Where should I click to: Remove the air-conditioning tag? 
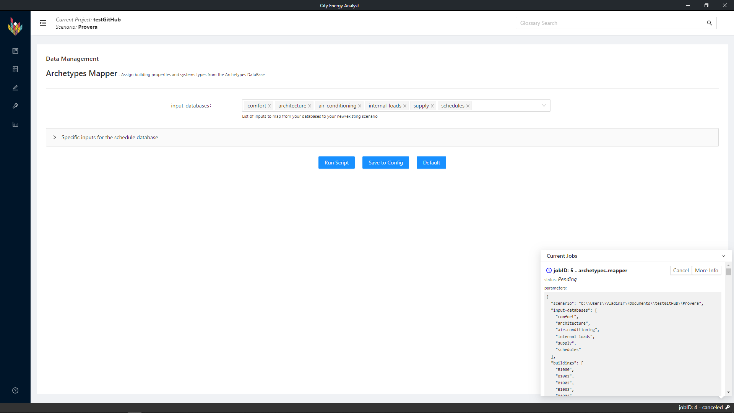coord(360,106)
